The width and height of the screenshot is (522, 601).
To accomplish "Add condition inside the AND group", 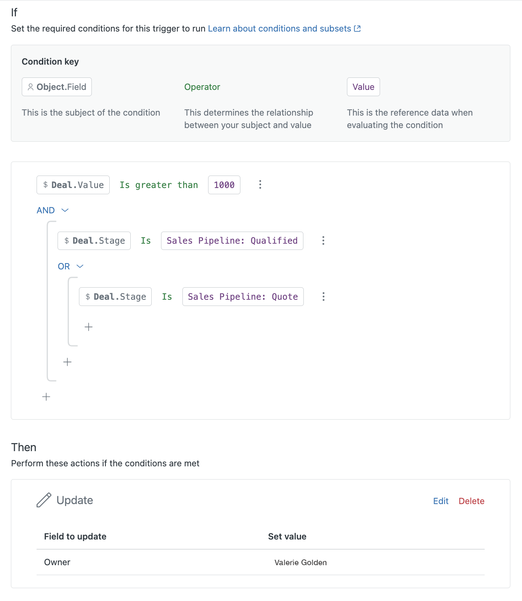I will (67, 362).
